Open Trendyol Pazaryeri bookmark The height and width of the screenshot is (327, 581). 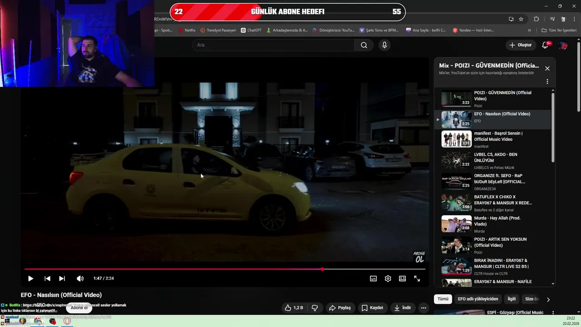218,30
